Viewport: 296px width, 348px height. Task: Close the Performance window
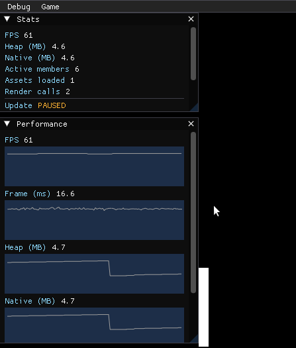(191, 124)
